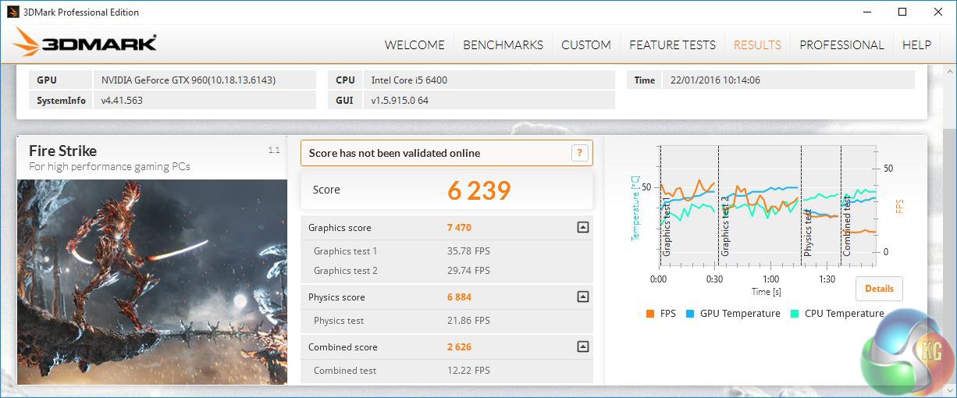Screen dimensions: 957x398
Task: Go to Feature Tests tab
Action: [672, 44]
